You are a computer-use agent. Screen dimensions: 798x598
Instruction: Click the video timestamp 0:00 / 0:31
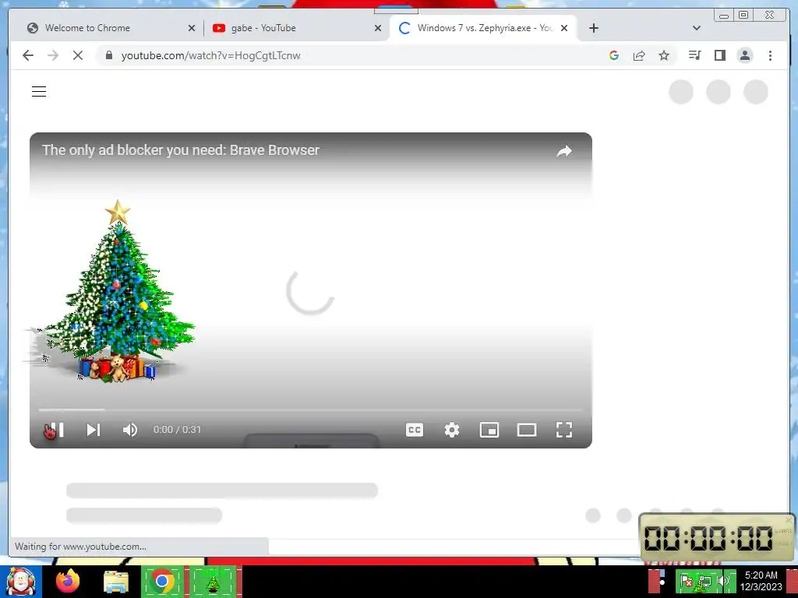point(177,430)
